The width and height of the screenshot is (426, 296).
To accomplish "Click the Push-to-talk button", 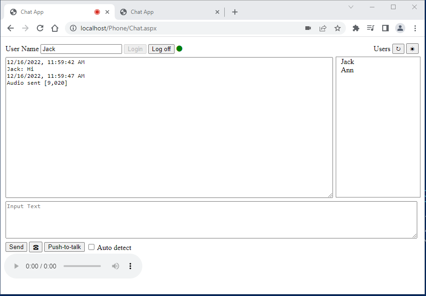I will tap(64, 247).
